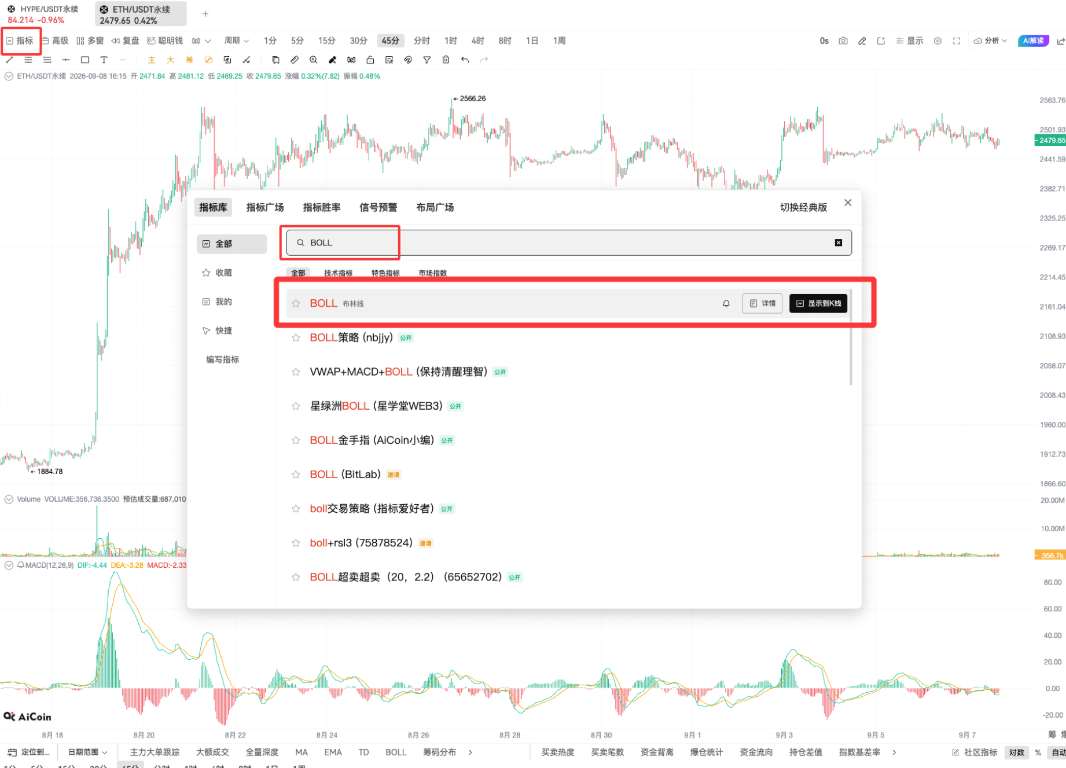The image size is (1066, 768).
Task: Click the share arrow icon
Action: 1060,41
